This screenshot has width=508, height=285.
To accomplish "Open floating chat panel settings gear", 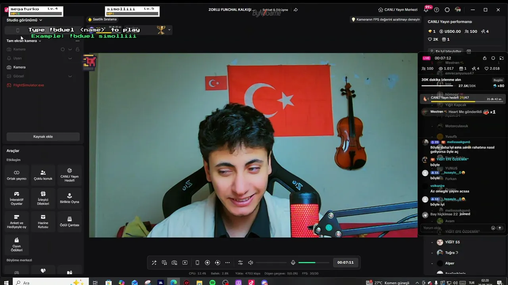I will coord(493,58).
